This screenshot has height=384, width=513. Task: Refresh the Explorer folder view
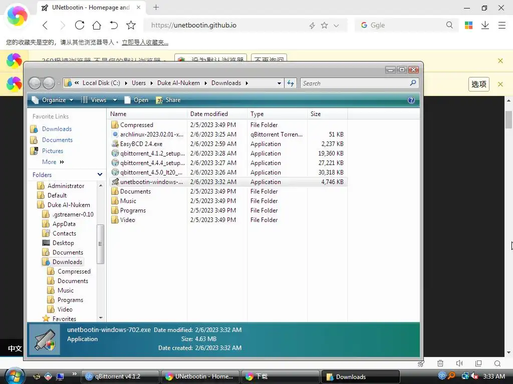(291, 83)
